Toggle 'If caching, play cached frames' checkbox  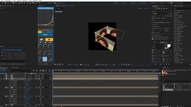(x=153, y=37)
